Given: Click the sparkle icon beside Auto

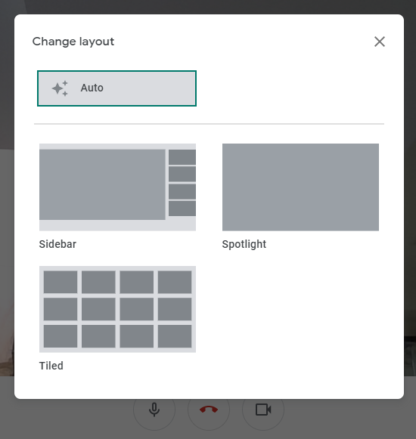Looking at the screenshot, I should (60, 88).
